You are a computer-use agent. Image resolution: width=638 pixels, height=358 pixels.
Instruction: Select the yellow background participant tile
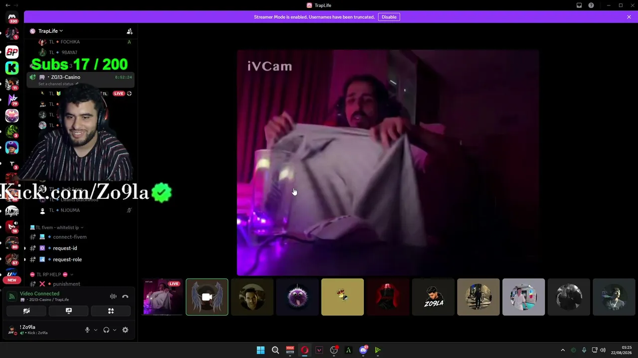point(342,297)
